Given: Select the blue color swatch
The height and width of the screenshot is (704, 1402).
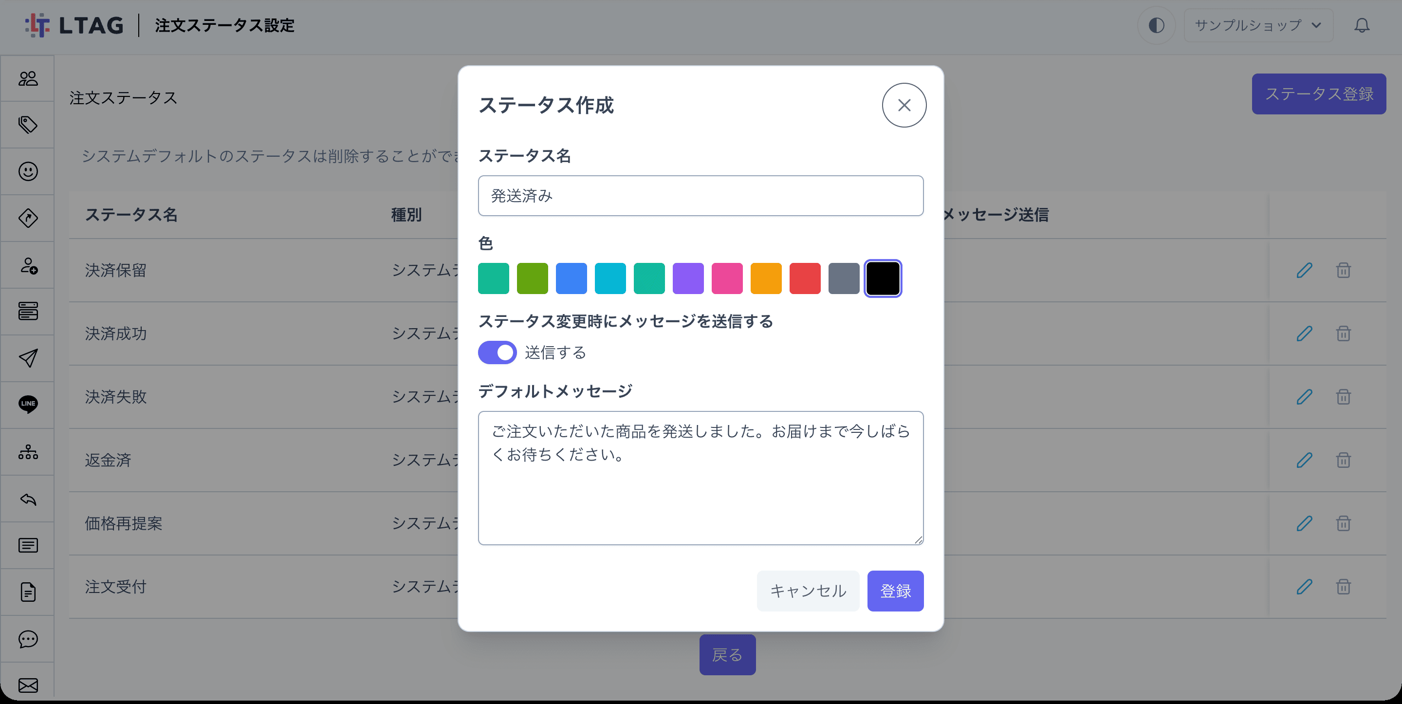Looking at the screenshot, I should pyautogui.click(x=571, y=278).
